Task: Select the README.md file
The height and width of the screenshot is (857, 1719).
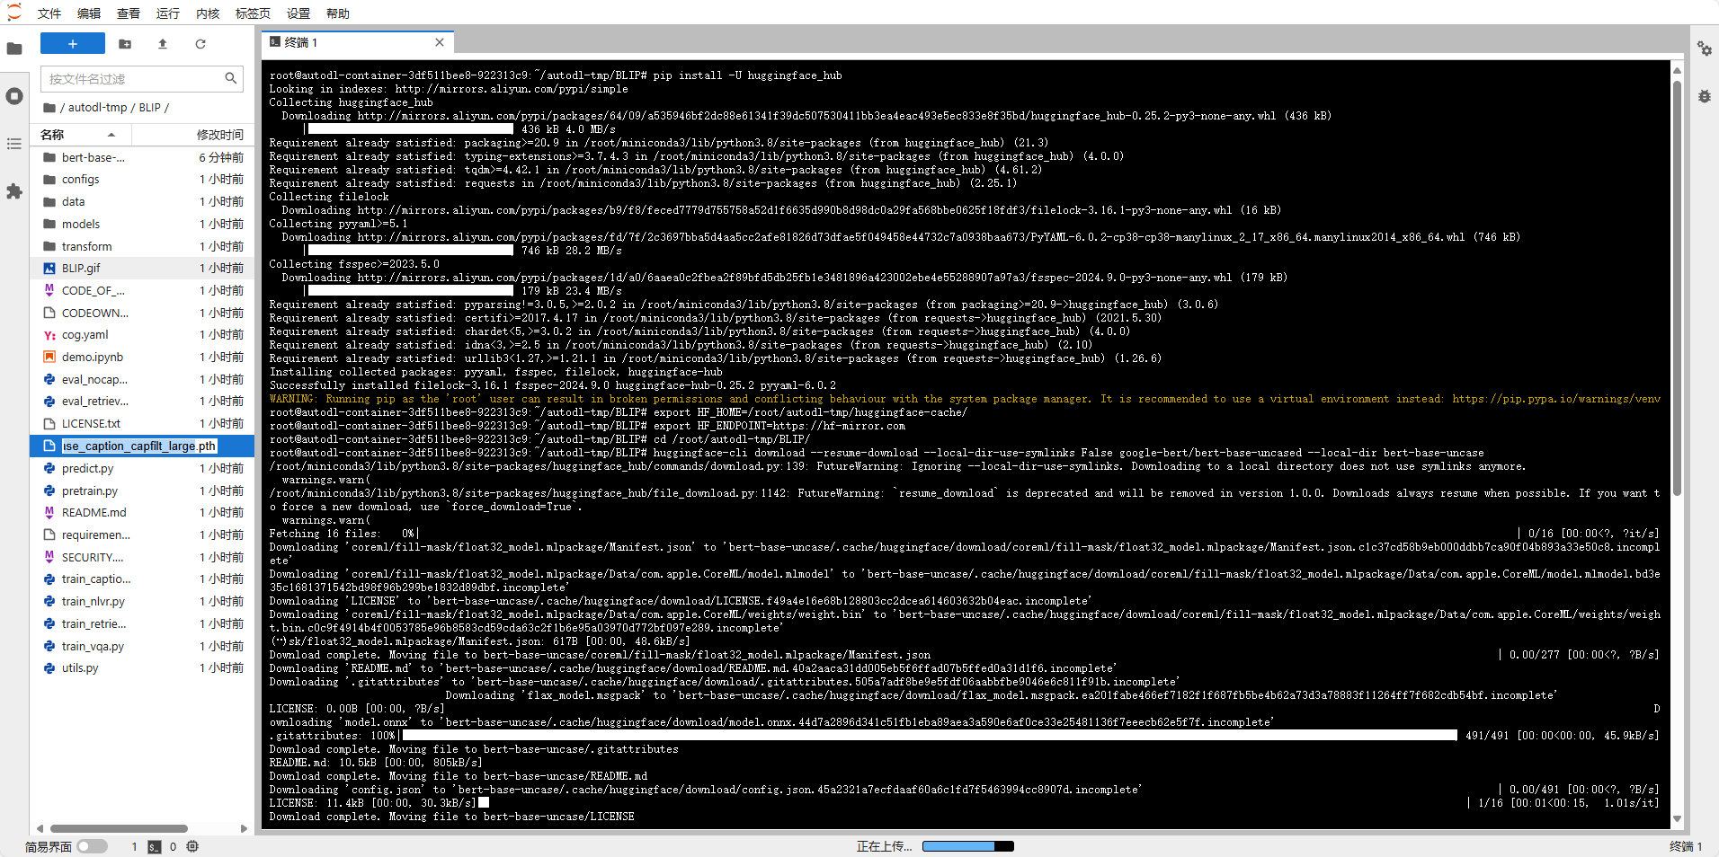Action: click(144, 512)
